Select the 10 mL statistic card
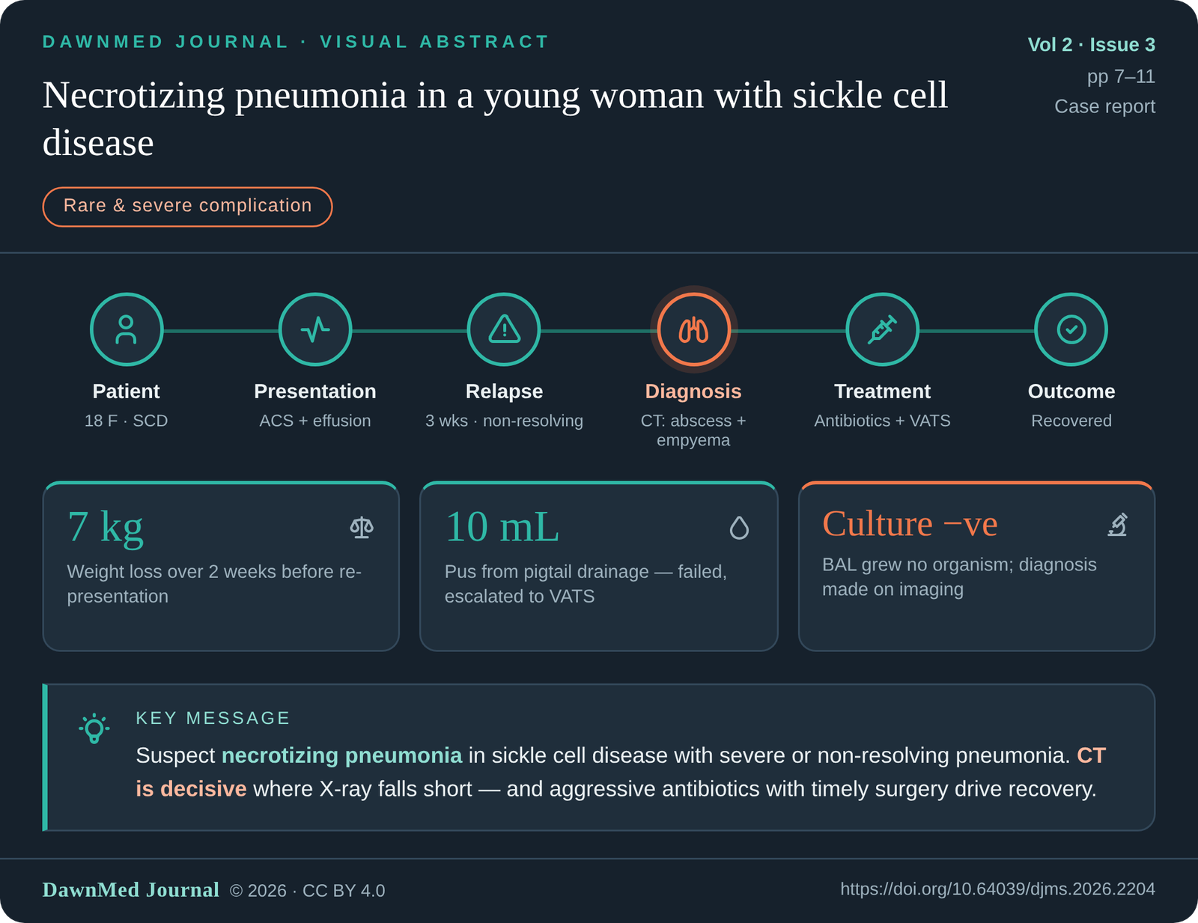The height and width of the screenshot is (923, 1198). [x=599, y=567]
